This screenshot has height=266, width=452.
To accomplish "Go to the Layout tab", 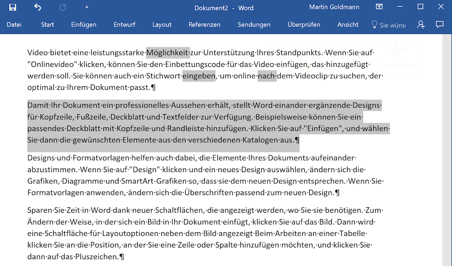I will [162, 25].
